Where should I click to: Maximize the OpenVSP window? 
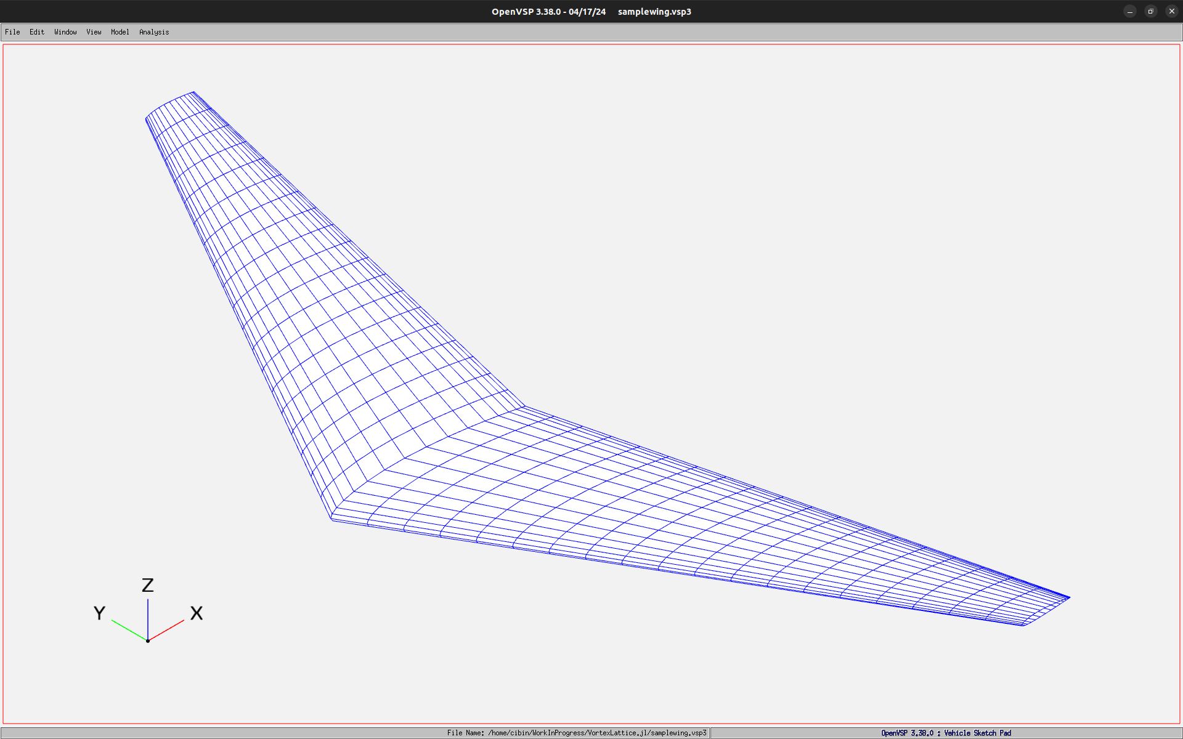[1150, 12]
